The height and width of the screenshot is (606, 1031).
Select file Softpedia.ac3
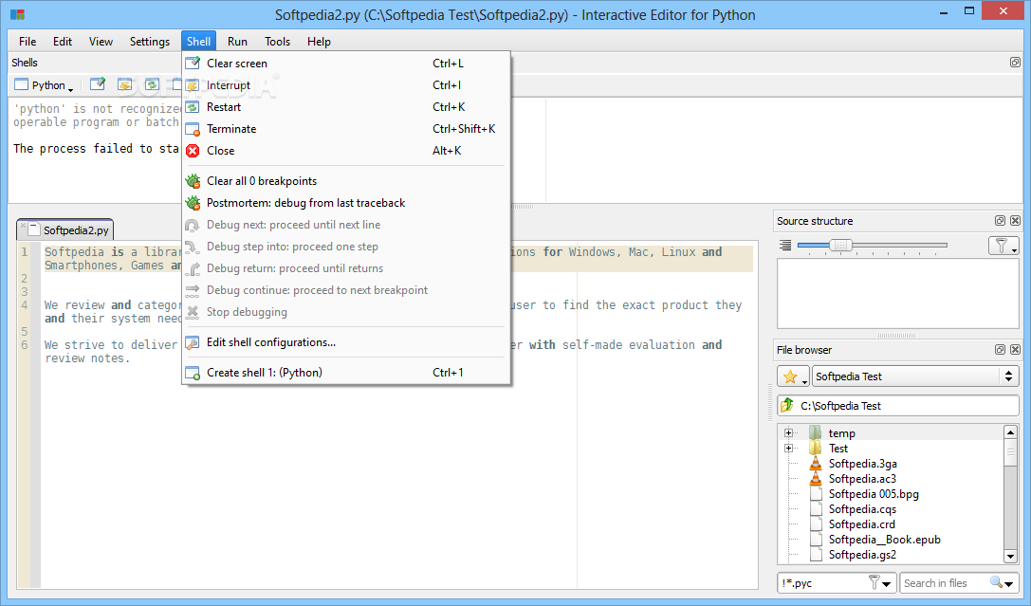tap(862, 479)
